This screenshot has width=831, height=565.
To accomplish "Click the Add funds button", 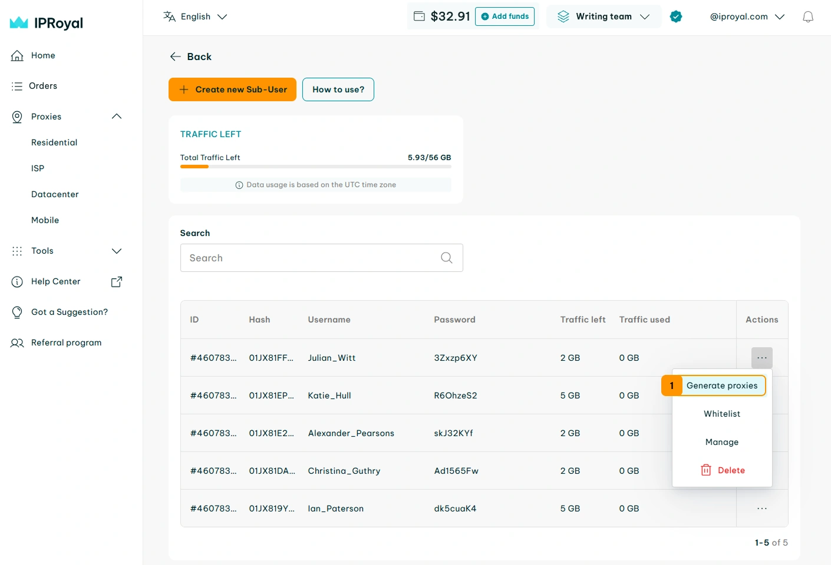I will [505, 16].
